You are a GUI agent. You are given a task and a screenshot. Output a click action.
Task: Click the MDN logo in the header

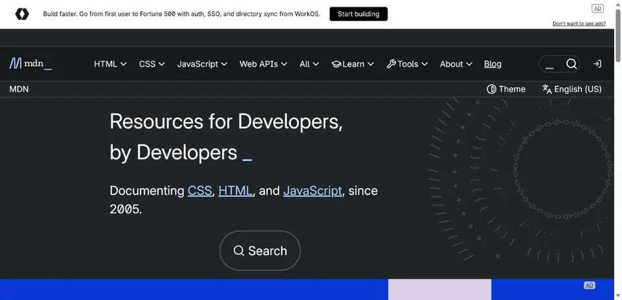(x=30, y=63)
